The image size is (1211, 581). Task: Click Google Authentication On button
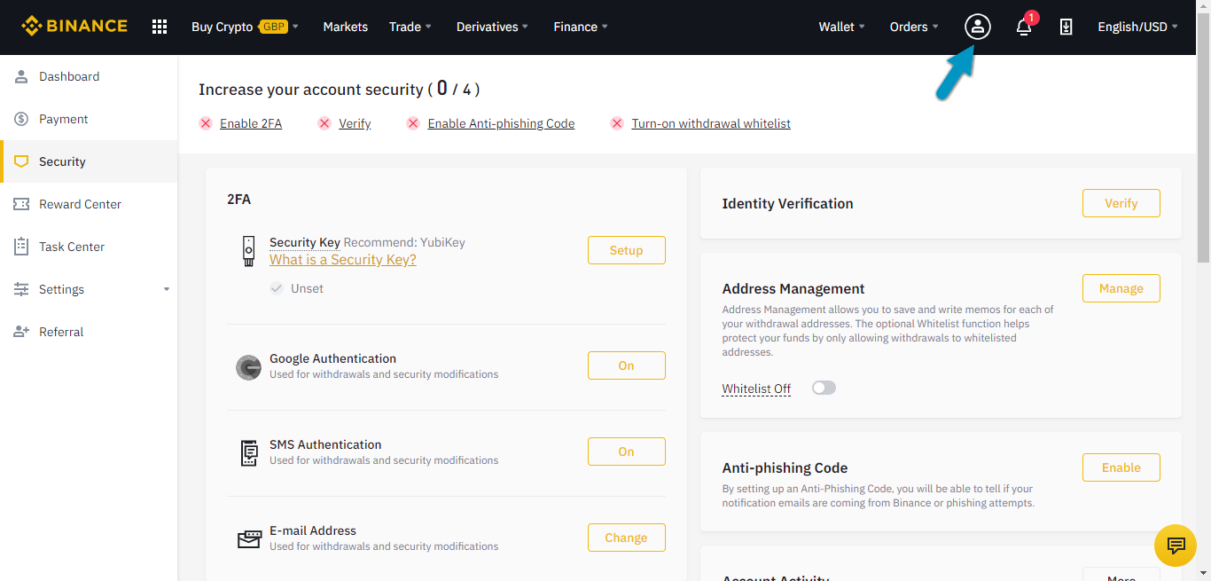(627, 365)
